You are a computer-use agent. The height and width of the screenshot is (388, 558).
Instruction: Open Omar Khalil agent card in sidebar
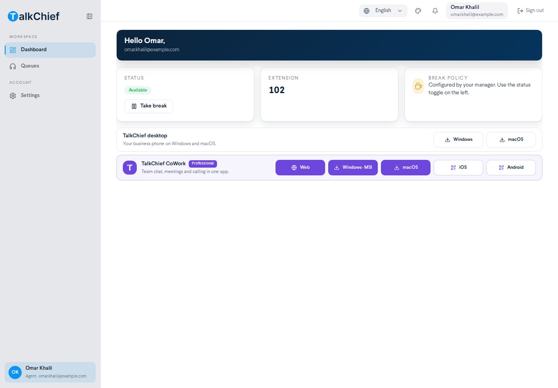[50, 372]
